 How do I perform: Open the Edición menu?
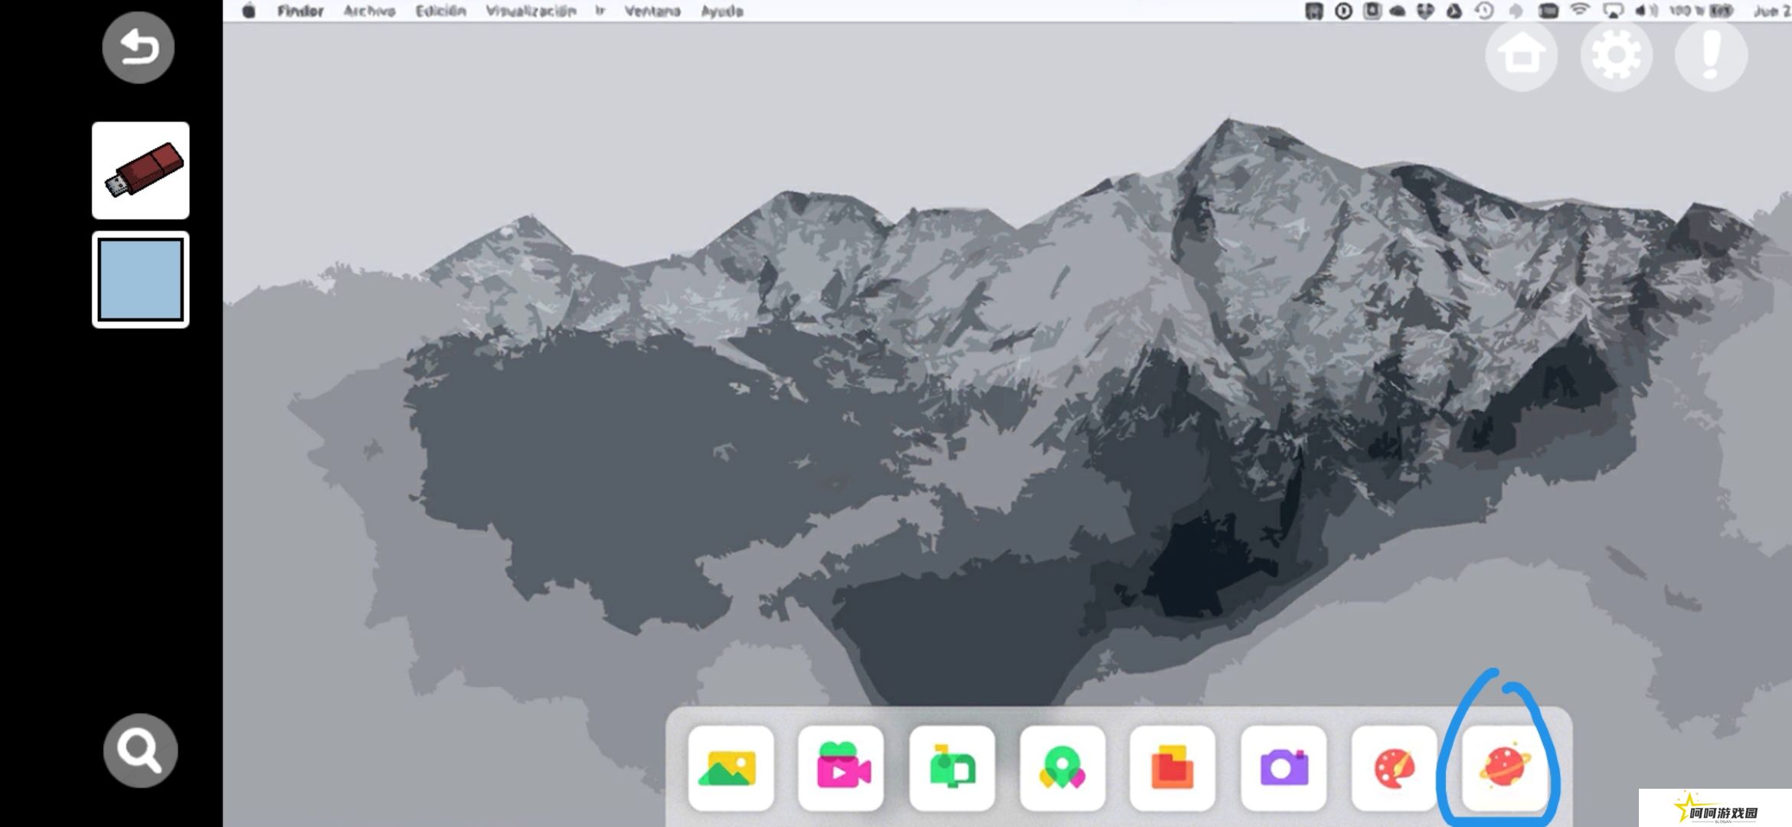440,11
